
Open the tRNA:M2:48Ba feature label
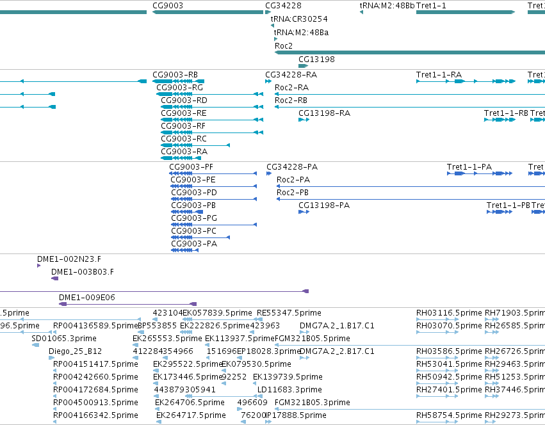301,32
